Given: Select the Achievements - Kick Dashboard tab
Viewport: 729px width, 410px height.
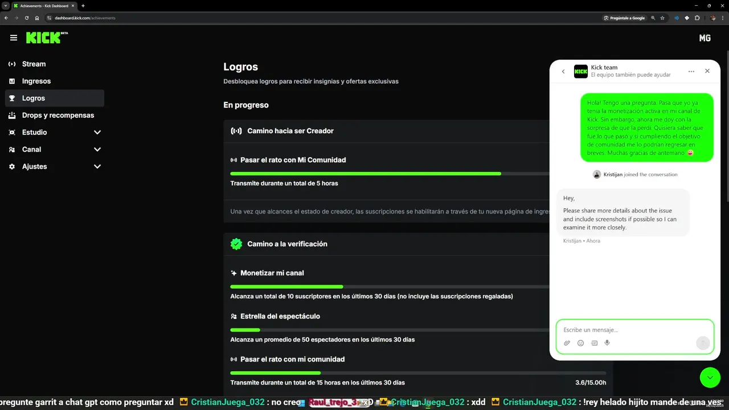Looking at the screenshot, I should point(44,6).
